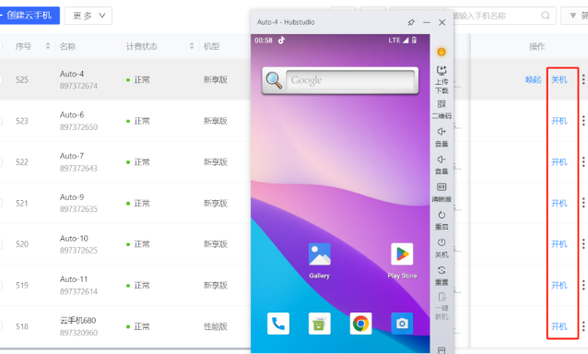Screen dimensions: 588x354
Task: Open the Phone dialer app
Action: point(278,324)
